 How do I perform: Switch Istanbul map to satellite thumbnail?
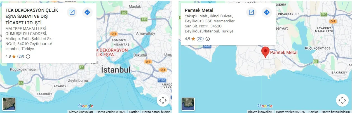pyautogui.click(x=9, y=104)
